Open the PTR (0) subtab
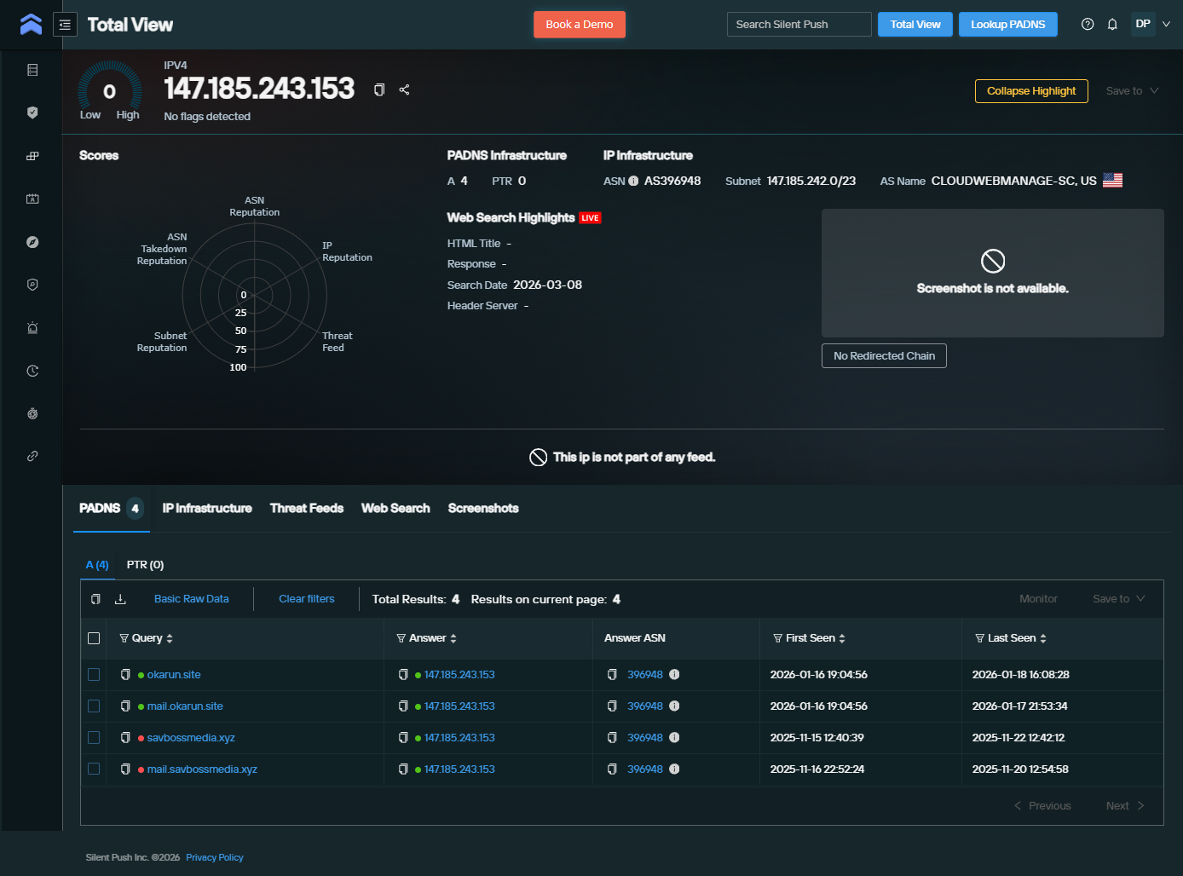The height and width of the screenshot is (876, 1183). (x=145, y=564)
